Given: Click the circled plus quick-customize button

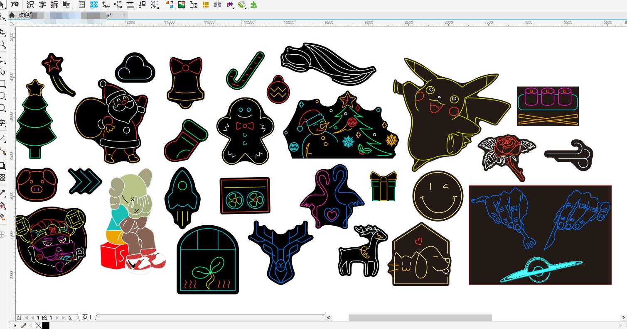Looking at the screenshot, I should (x=3, y=234).
